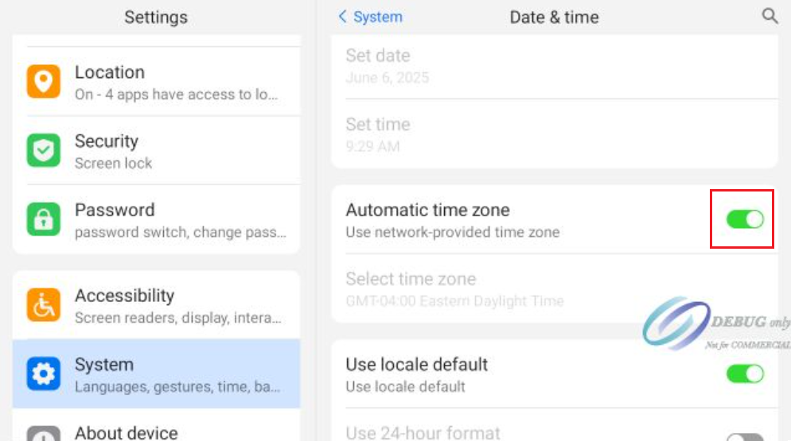This screenshot has width=791, height=441.
Task: Enable the Use 24-hour format switch
Action: tap(745, 436)
